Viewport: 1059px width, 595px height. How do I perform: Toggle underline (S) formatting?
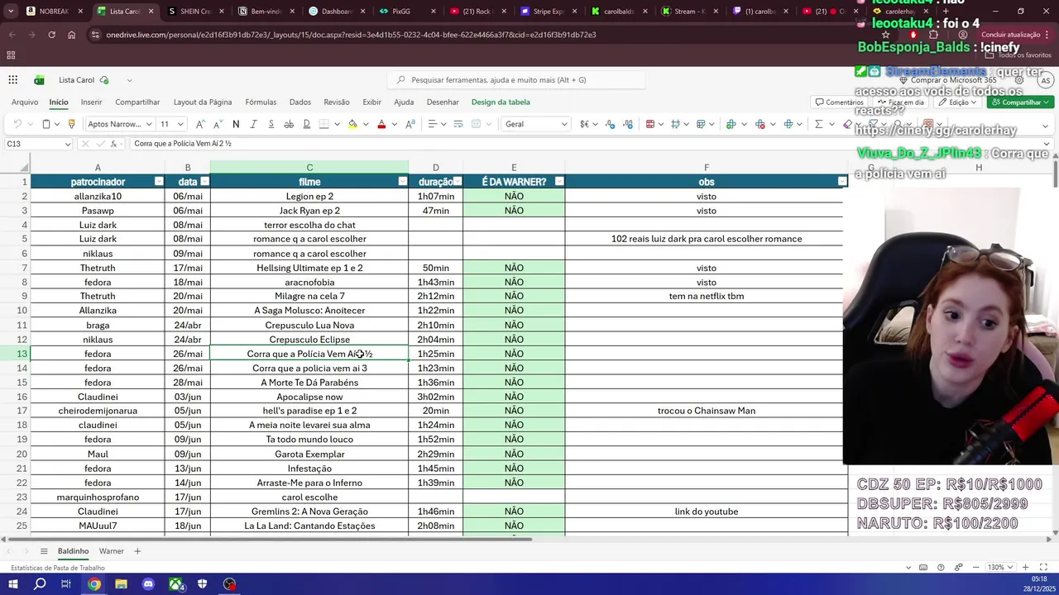pos(271,124)
